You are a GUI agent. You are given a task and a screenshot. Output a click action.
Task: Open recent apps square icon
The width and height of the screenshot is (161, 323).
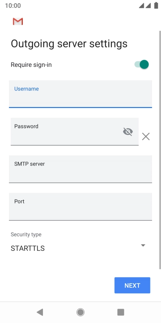tap(121, 312)
